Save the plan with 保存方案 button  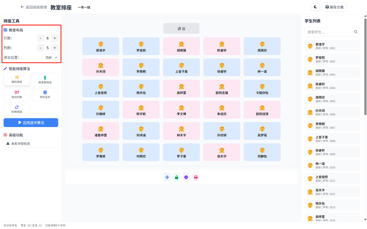[x=334, y=7]
